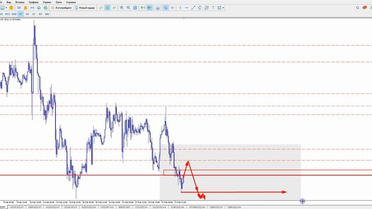The height and width of the screenshot is (209, 372).
Task: Tile the chart windows
Action: point(135,8)
